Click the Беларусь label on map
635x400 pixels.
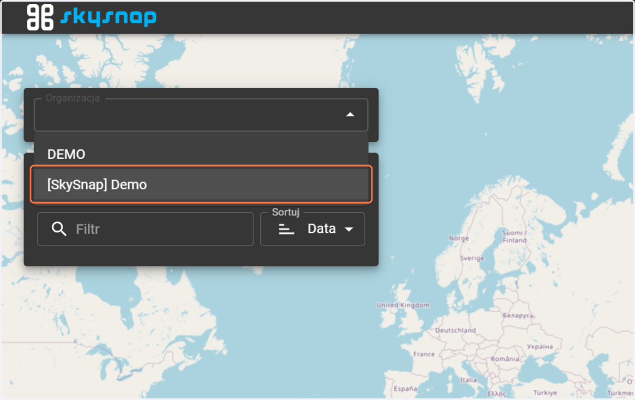coord(517,315)
